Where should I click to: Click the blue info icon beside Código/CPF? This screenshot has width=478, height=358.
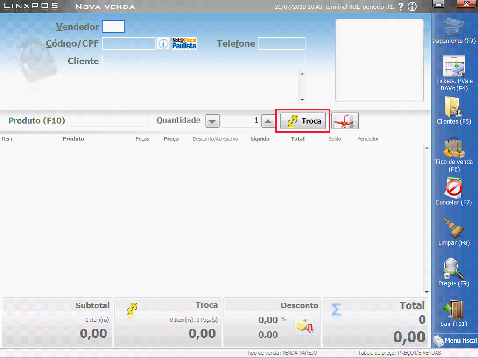(x=163, y=44)
